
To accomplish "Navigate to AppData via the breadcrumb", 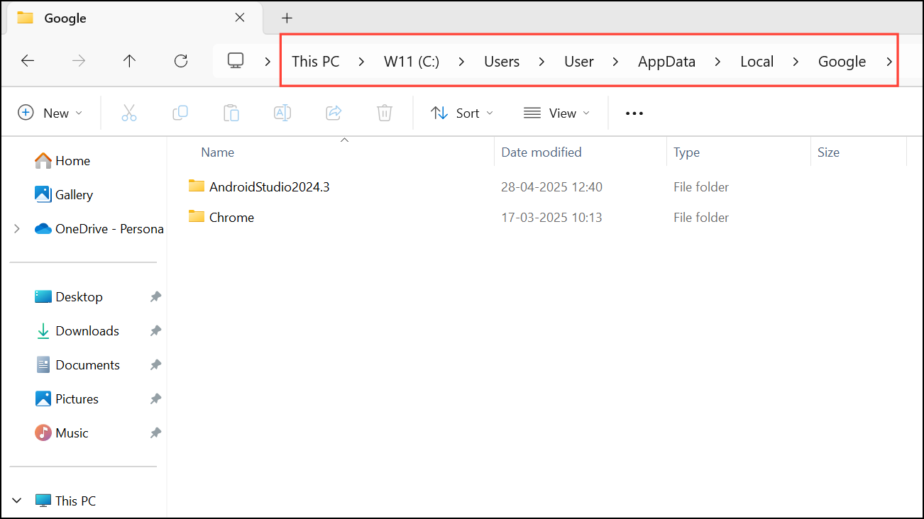I will click(666, 61).
